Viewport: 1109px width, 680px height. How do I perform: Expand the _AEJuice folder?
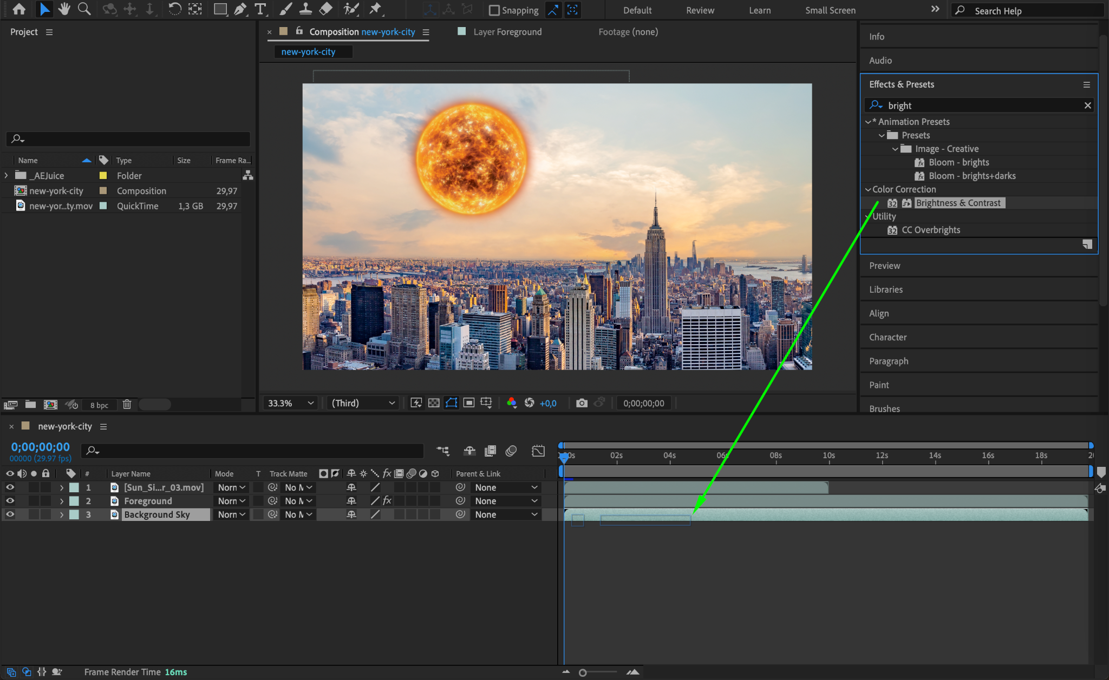pyautogui.click(x=6, y=176)
